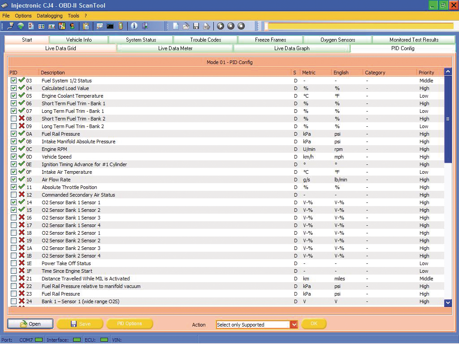Open the Datalogging menu
This screenshot has height=344, width=459.
(49, 15)
